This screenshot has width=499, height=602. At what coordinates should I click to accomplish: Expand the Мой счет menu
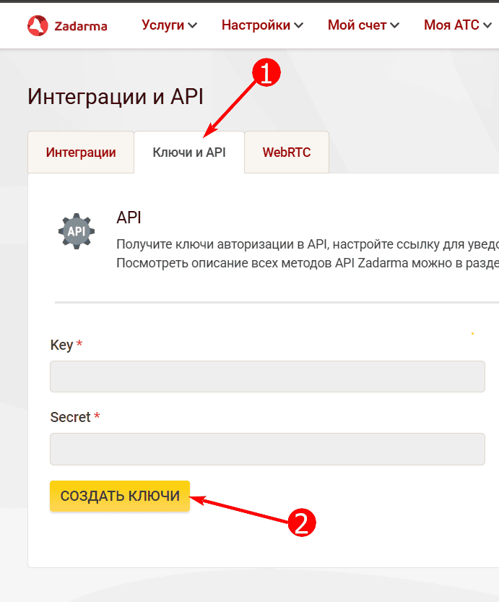[x=364, y=25]
